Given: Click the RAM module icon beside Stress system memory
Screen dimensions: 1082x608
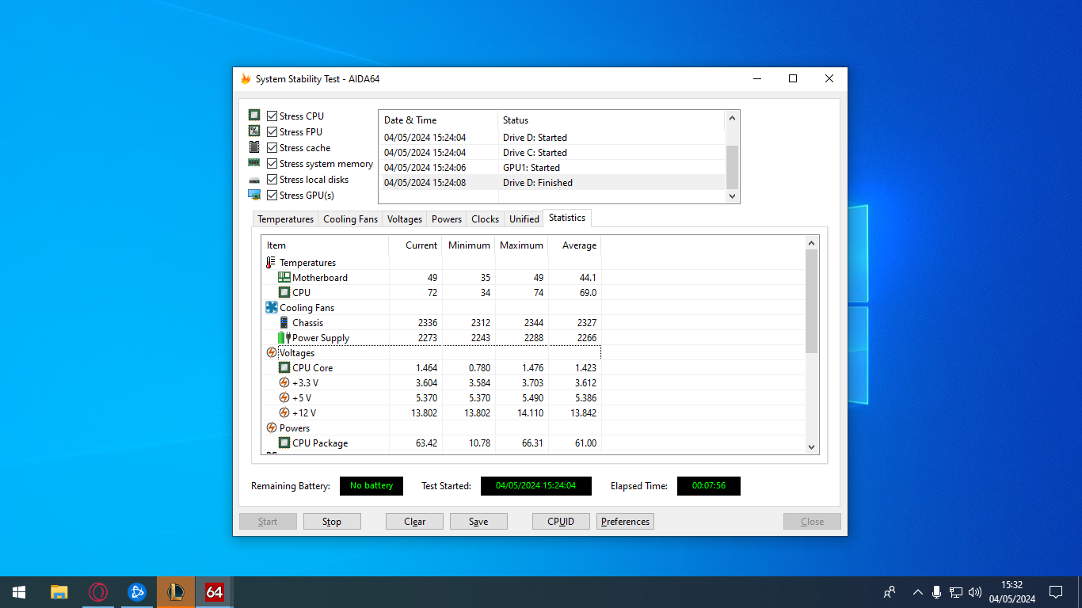Looking at the screenshot, I should coord(254,163).
